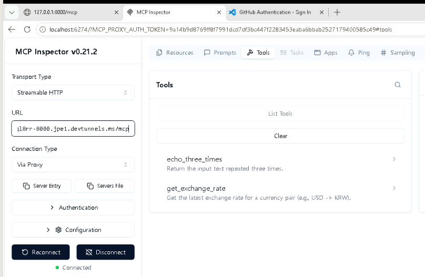Expand get_exchange_rate with its chevron
The image size is (425, 277).
point(394,188)
